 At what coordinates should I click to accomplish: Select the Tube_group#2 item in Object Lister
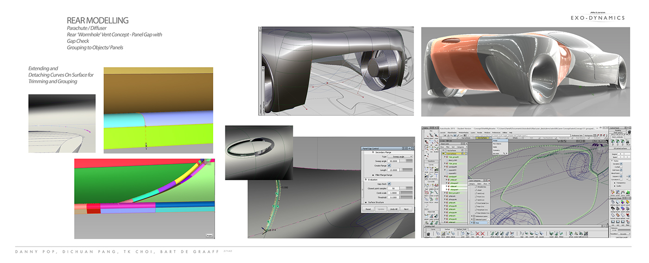pyautogui.click(x=454, y=157)
